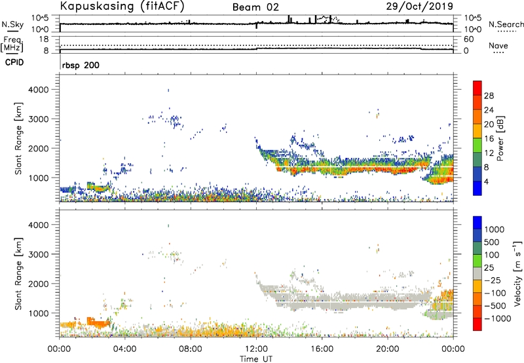Click the 2000 tick on the power panel axis
This screenshot has width=524, height=363.
39,148
